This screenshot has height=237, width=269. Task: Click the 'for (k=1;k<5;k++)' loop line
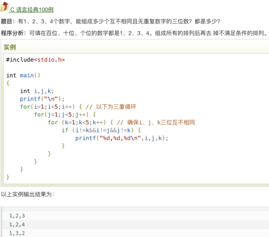coord(81,122)
